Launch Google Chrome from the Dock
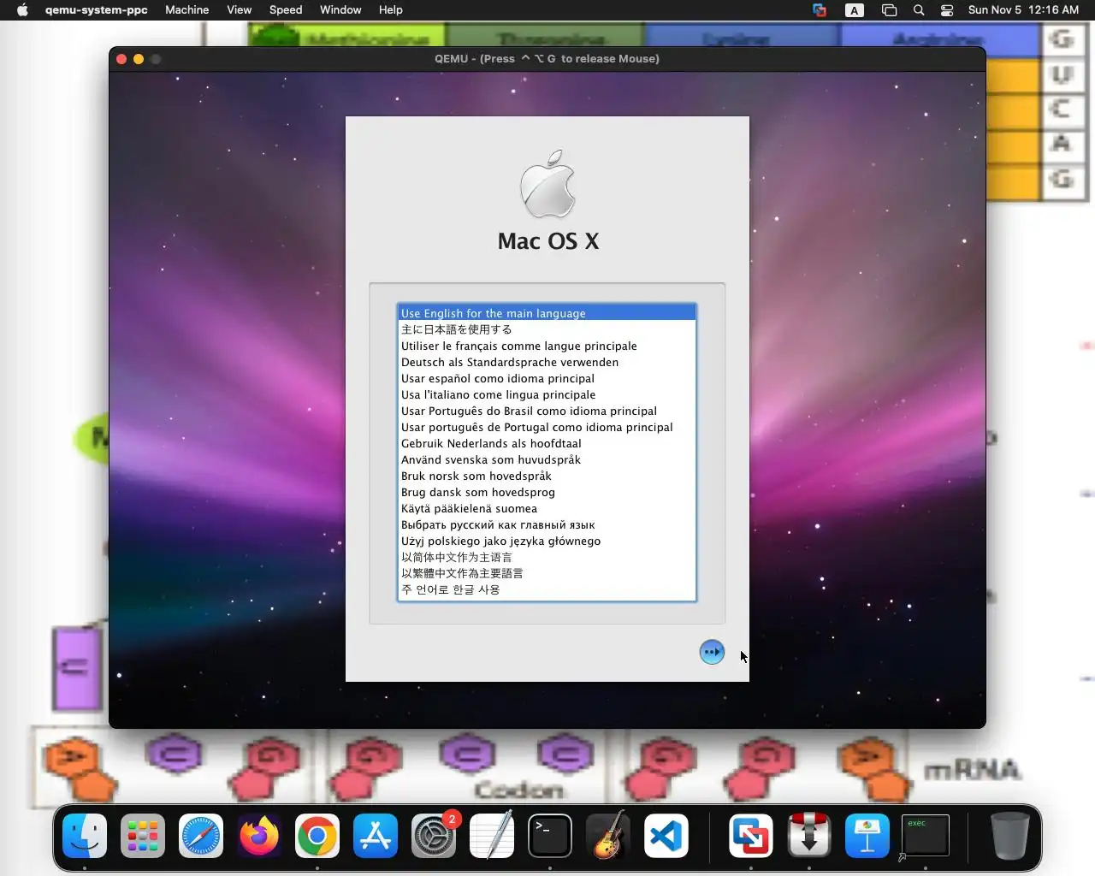 tap(317, 835)
